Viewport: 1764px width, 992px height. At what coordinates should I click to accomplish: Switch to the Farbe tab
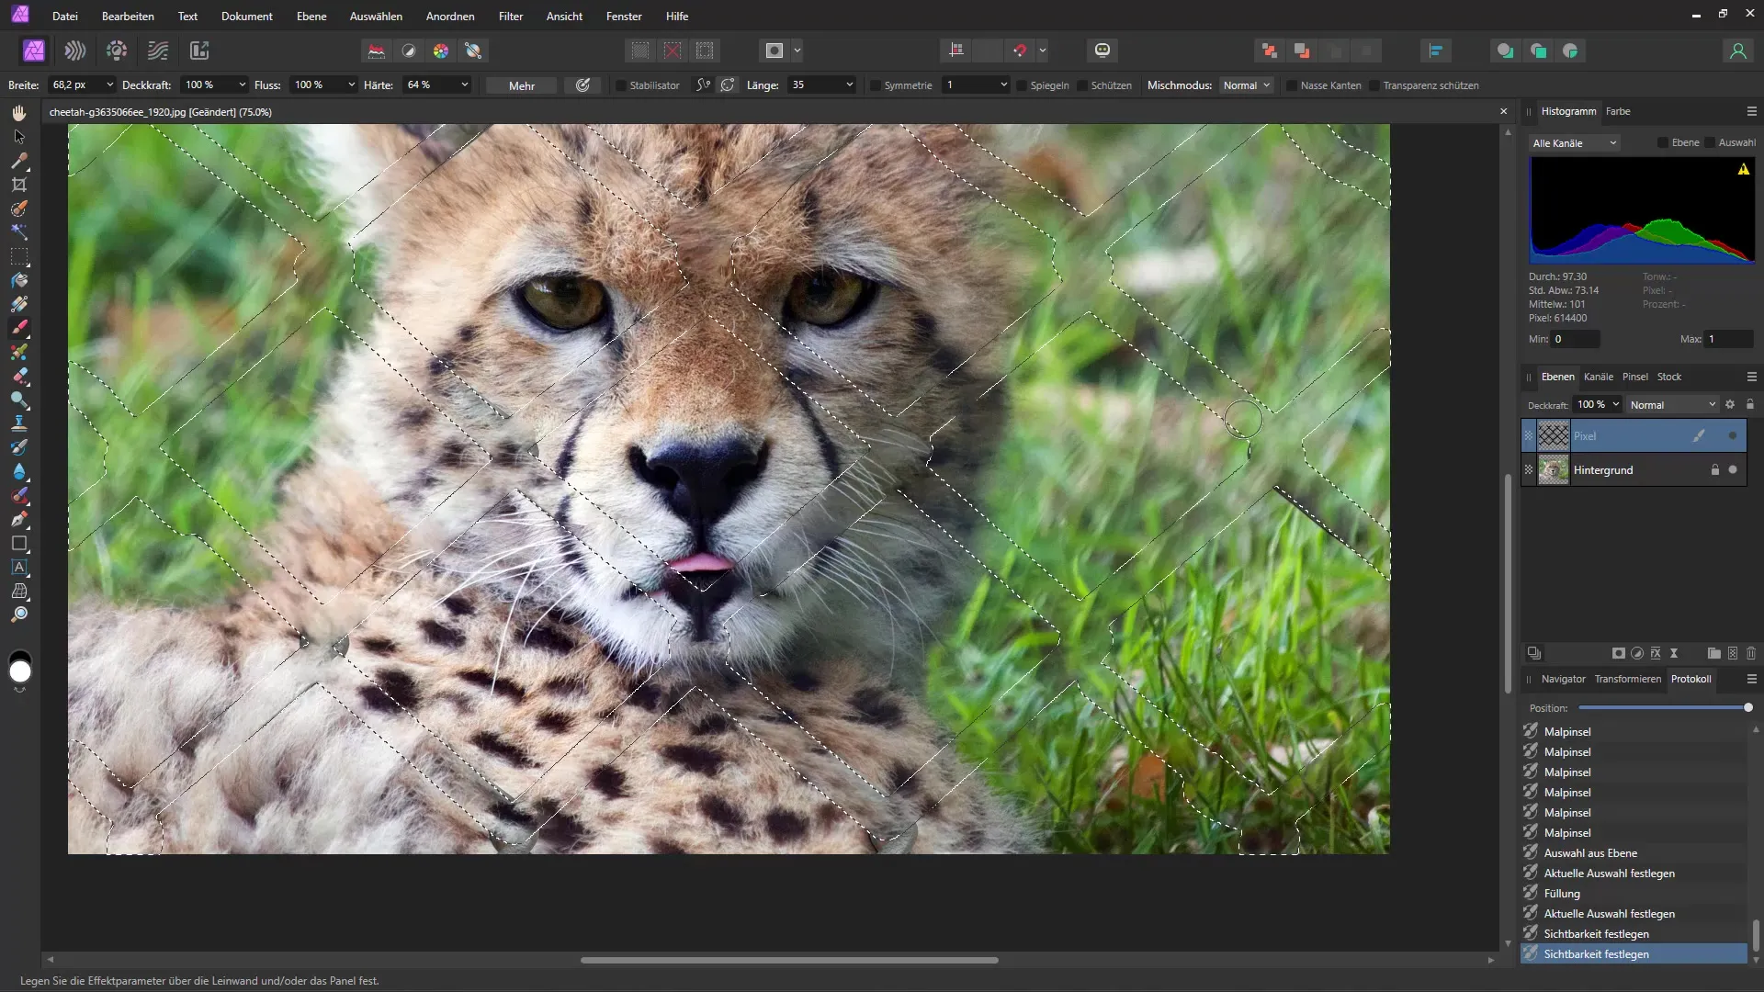[1618, 111]
